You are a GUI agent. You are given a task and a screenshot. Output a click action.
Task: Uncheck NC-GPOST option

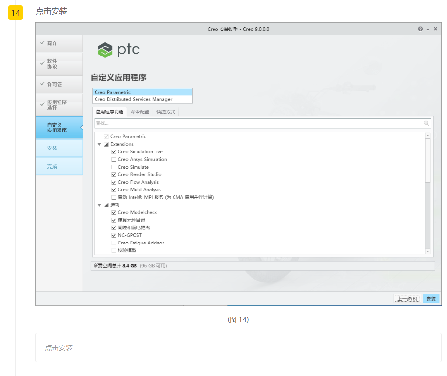[x=114, y=235]
